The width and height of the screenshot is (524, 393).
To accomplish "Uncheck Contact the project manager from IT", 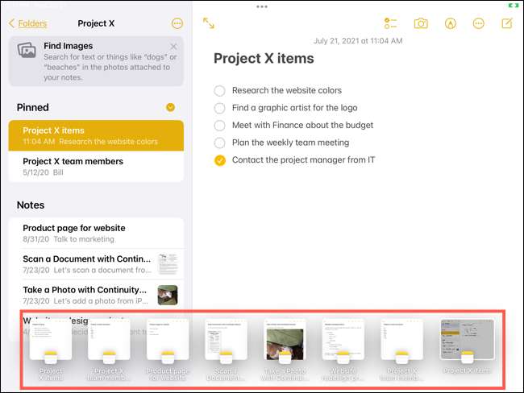I will pyautogui.click(x=220, y=160).
